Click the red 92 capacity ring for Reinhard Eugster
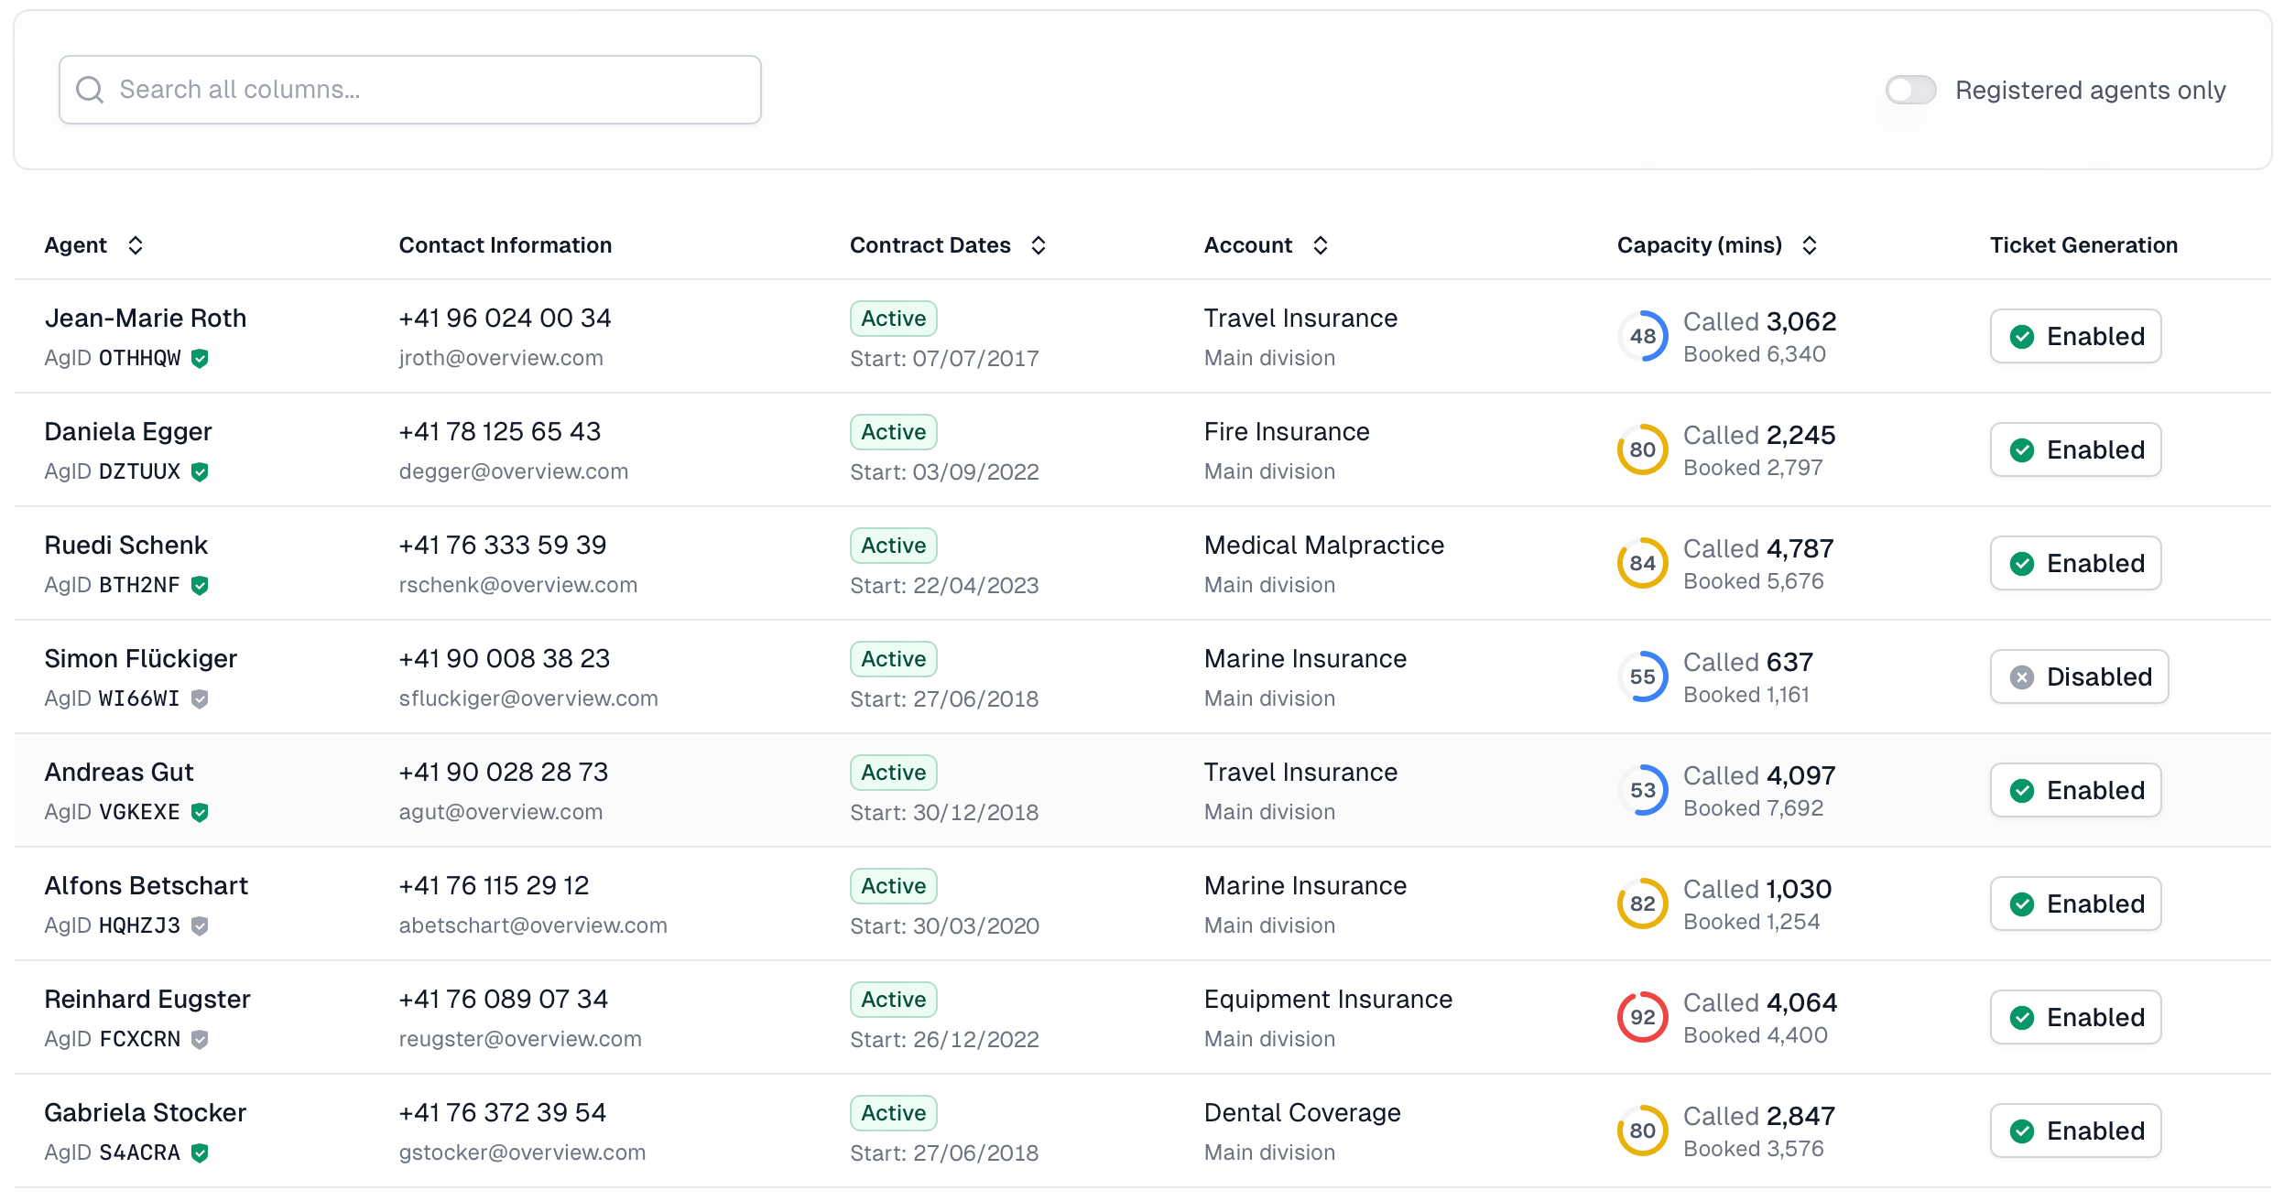Screen dimensions: 2284x1201 1642,1016
